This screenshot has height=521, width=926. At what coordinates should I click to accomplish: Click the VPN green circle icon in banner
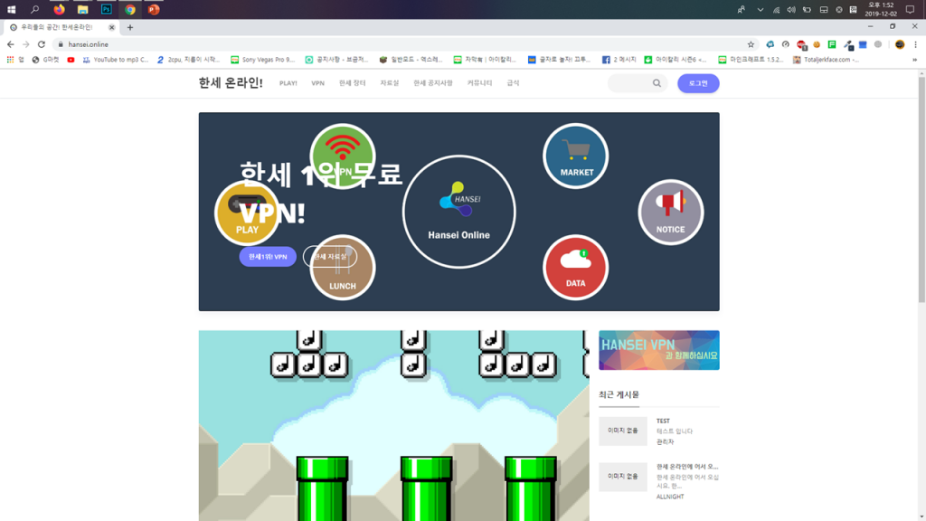(343, 155)
